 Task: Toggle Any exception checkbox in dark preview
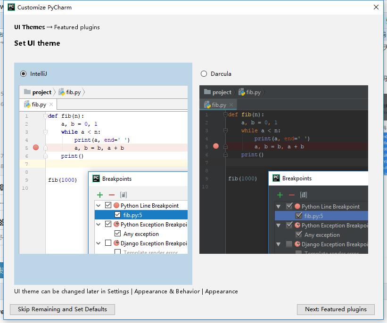tap(299, 234)
